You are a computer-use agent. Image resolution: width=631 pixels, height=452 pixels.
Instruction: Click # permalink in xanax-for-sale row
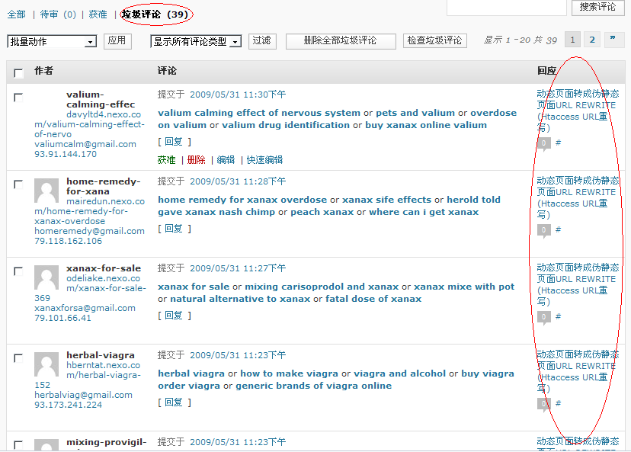pyautogui.click(x=558, y=317)
